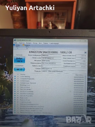
Task: Click the total host reads value
Action: coord(81,56)
